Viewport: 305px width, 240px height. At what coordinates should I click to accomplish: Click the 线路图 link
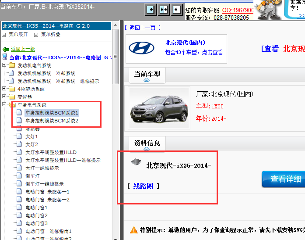[x=143, y=186]
